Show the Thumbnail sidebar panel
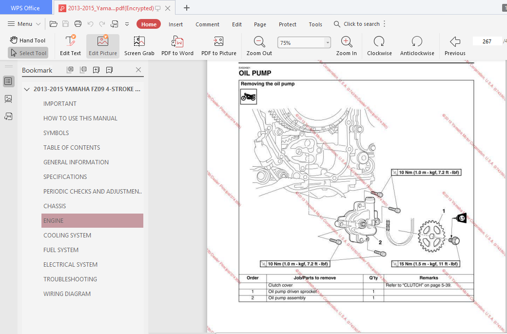This screenshot has height=334, width=507. point(8,99)
